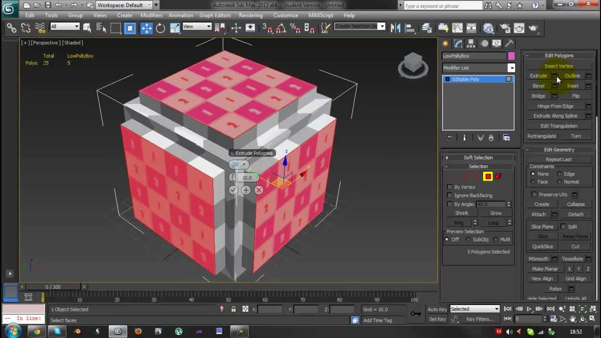Open the Utilities hammer panel tab
Image resolution: width=601 pixels, height=338 pixels.
pos(509,44)
